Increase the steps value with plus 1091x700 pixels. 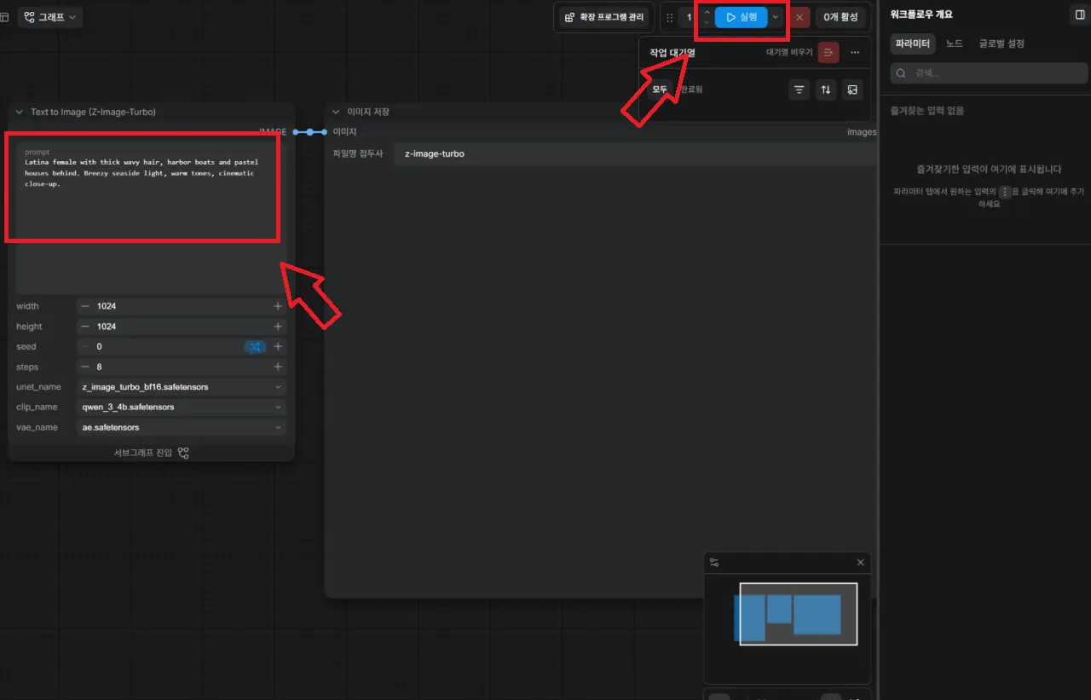point(278,367)
